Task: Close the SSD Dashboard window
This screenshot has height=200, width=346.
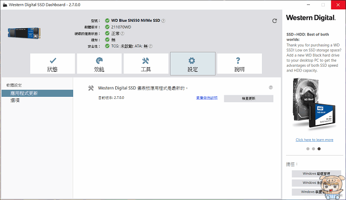Action: [338, 5]
